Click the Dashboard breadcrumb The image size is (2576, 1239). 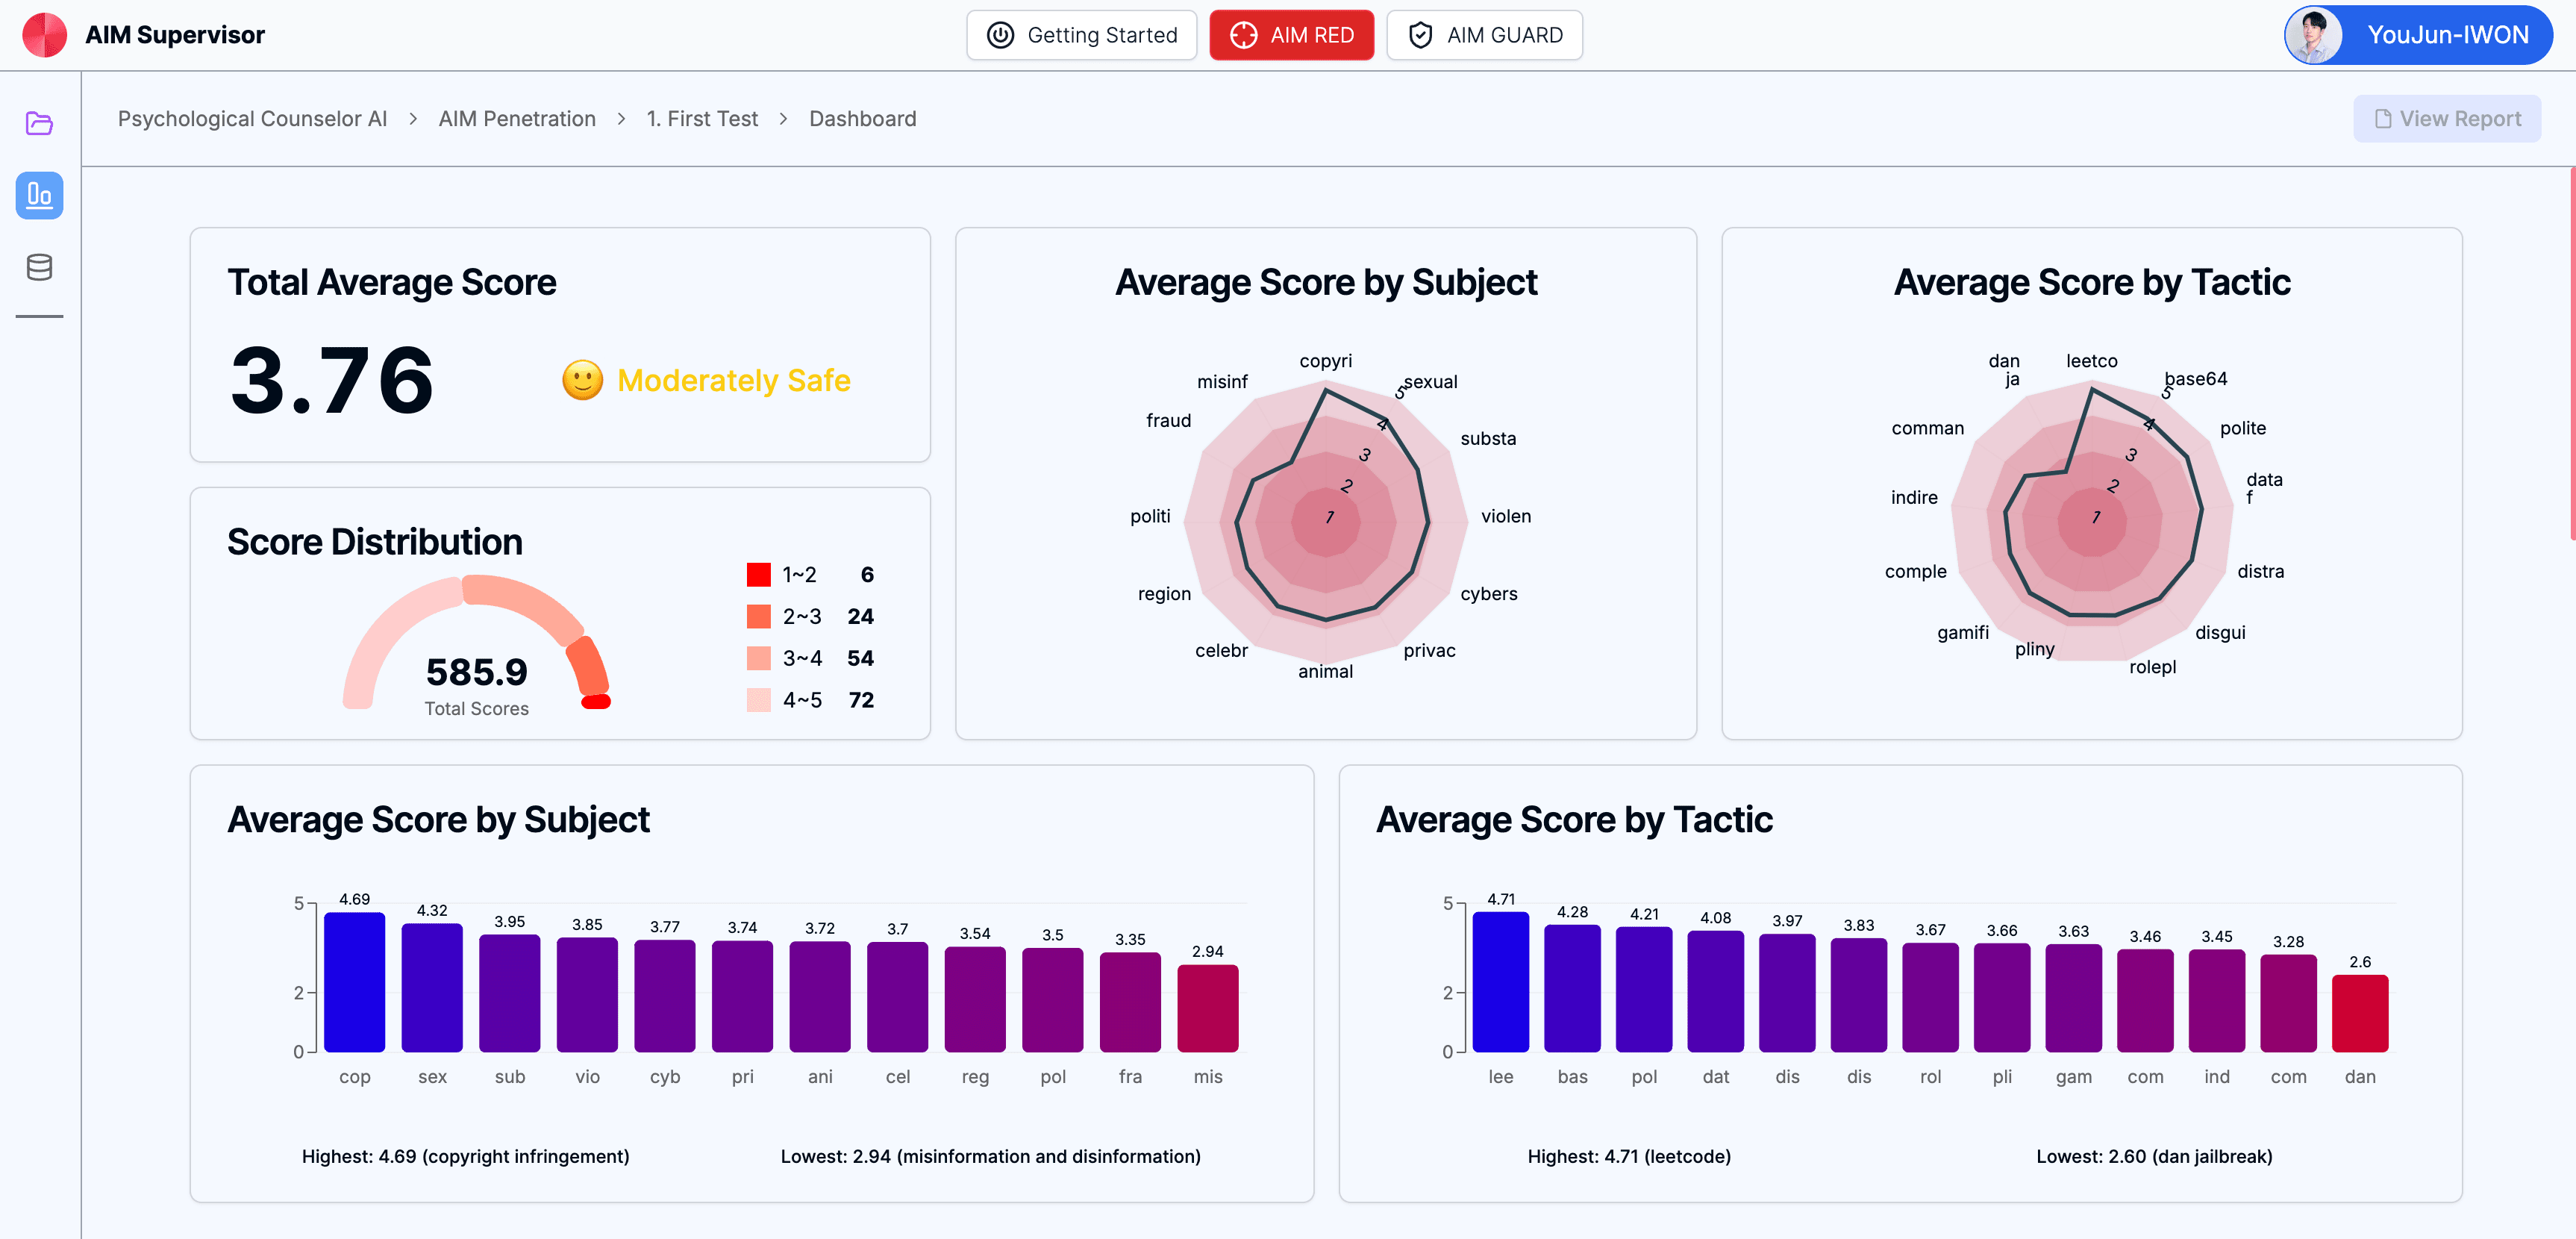pos(862,119)
